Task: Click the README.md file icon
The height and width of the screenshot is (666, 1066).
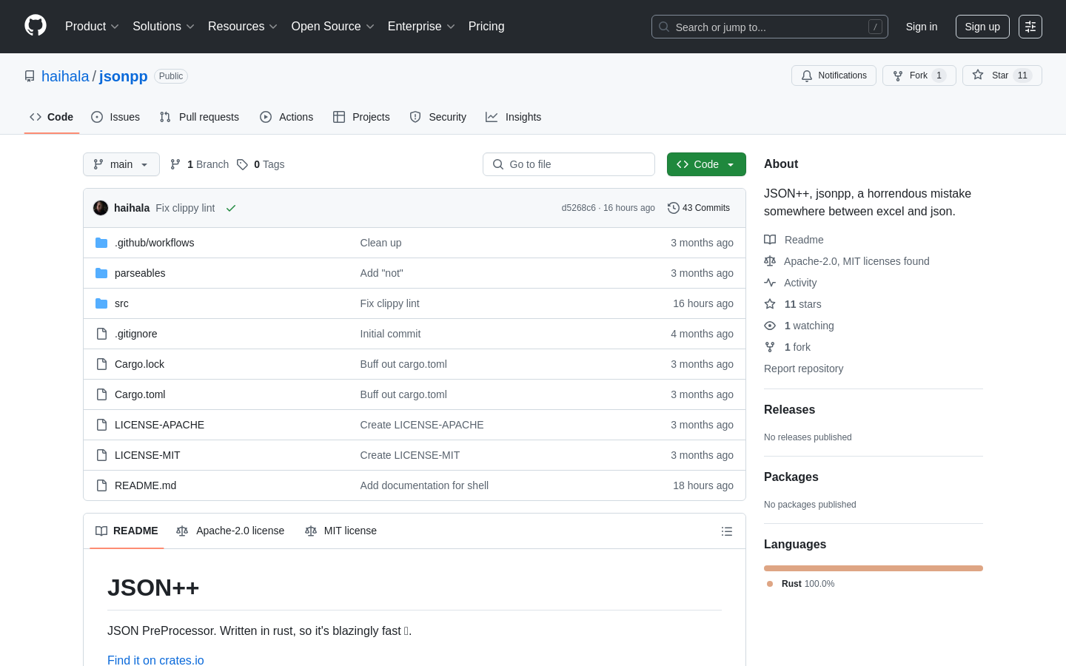Action: point(101,485)
